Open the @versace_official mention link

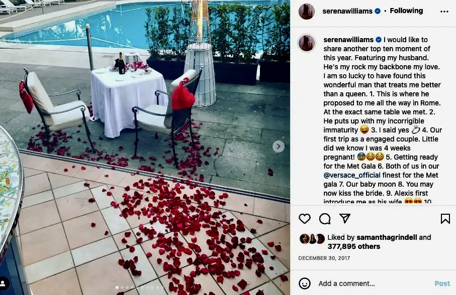(352, 175)
